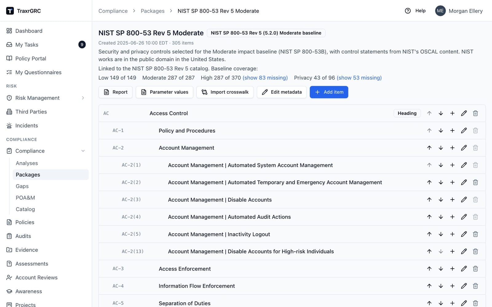Click Compliance breadcrumb link
The width and height of the screenshot is (492, 307).
[x=113, y=11]
